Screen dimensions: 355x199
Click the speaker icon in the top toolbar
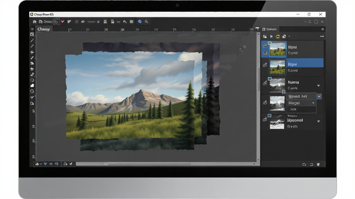tap(83, 22)
